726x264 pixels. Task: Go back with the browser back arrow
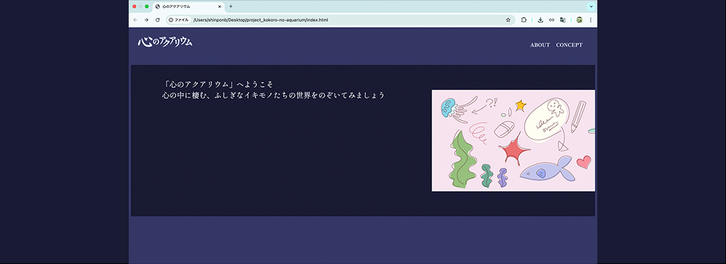[x=135, y=20]
